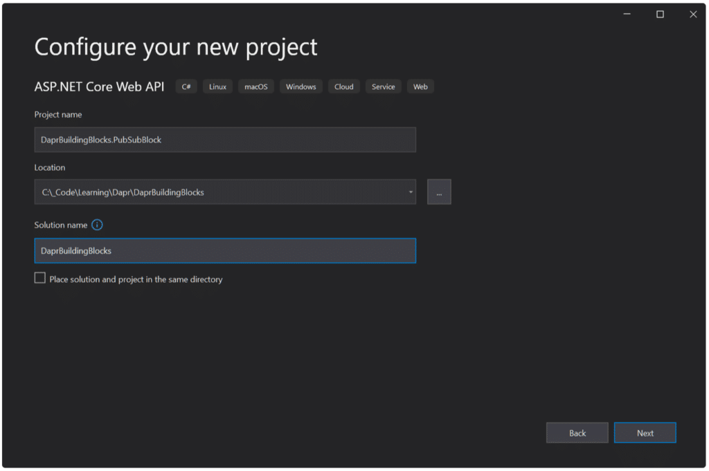Go to the next step with Next
This screenshot has width=709, height=471.
[645, 433]
